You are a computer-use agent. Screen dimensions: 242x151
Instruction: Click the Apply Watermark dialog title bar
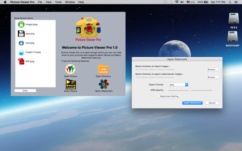pyautogui.click(x=177, y=59)
